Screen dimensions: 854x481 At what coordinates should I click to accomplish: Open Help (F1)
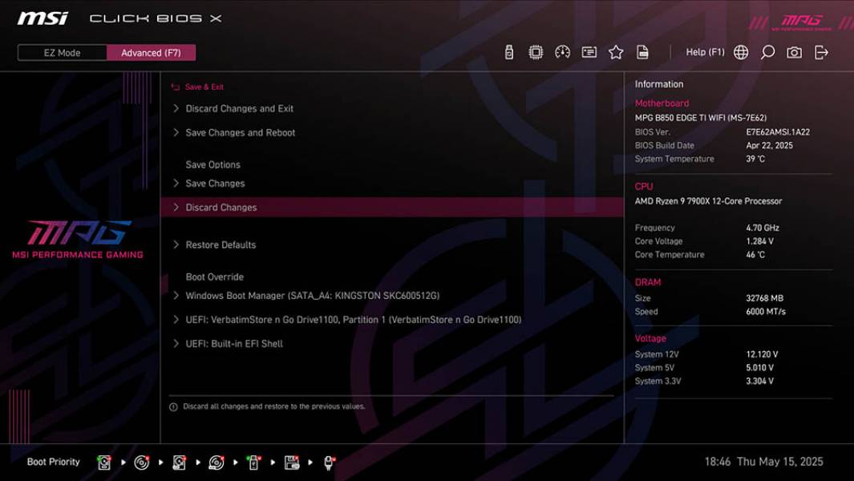point(705,52)
